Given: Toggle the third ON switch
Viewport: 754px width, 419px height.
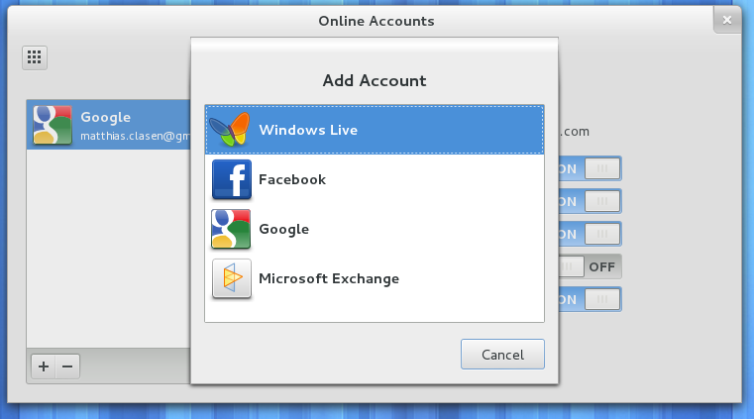Looking at the screenshot, I should pos(591,234).
